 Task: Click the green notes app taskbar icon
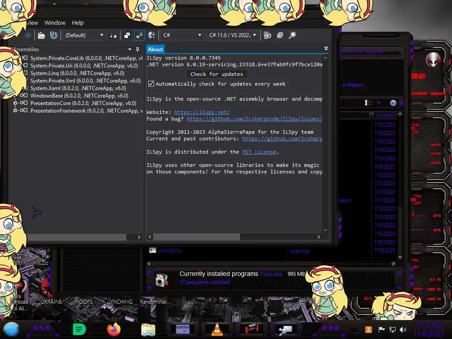pyautogui.click(x=79, y=329)
